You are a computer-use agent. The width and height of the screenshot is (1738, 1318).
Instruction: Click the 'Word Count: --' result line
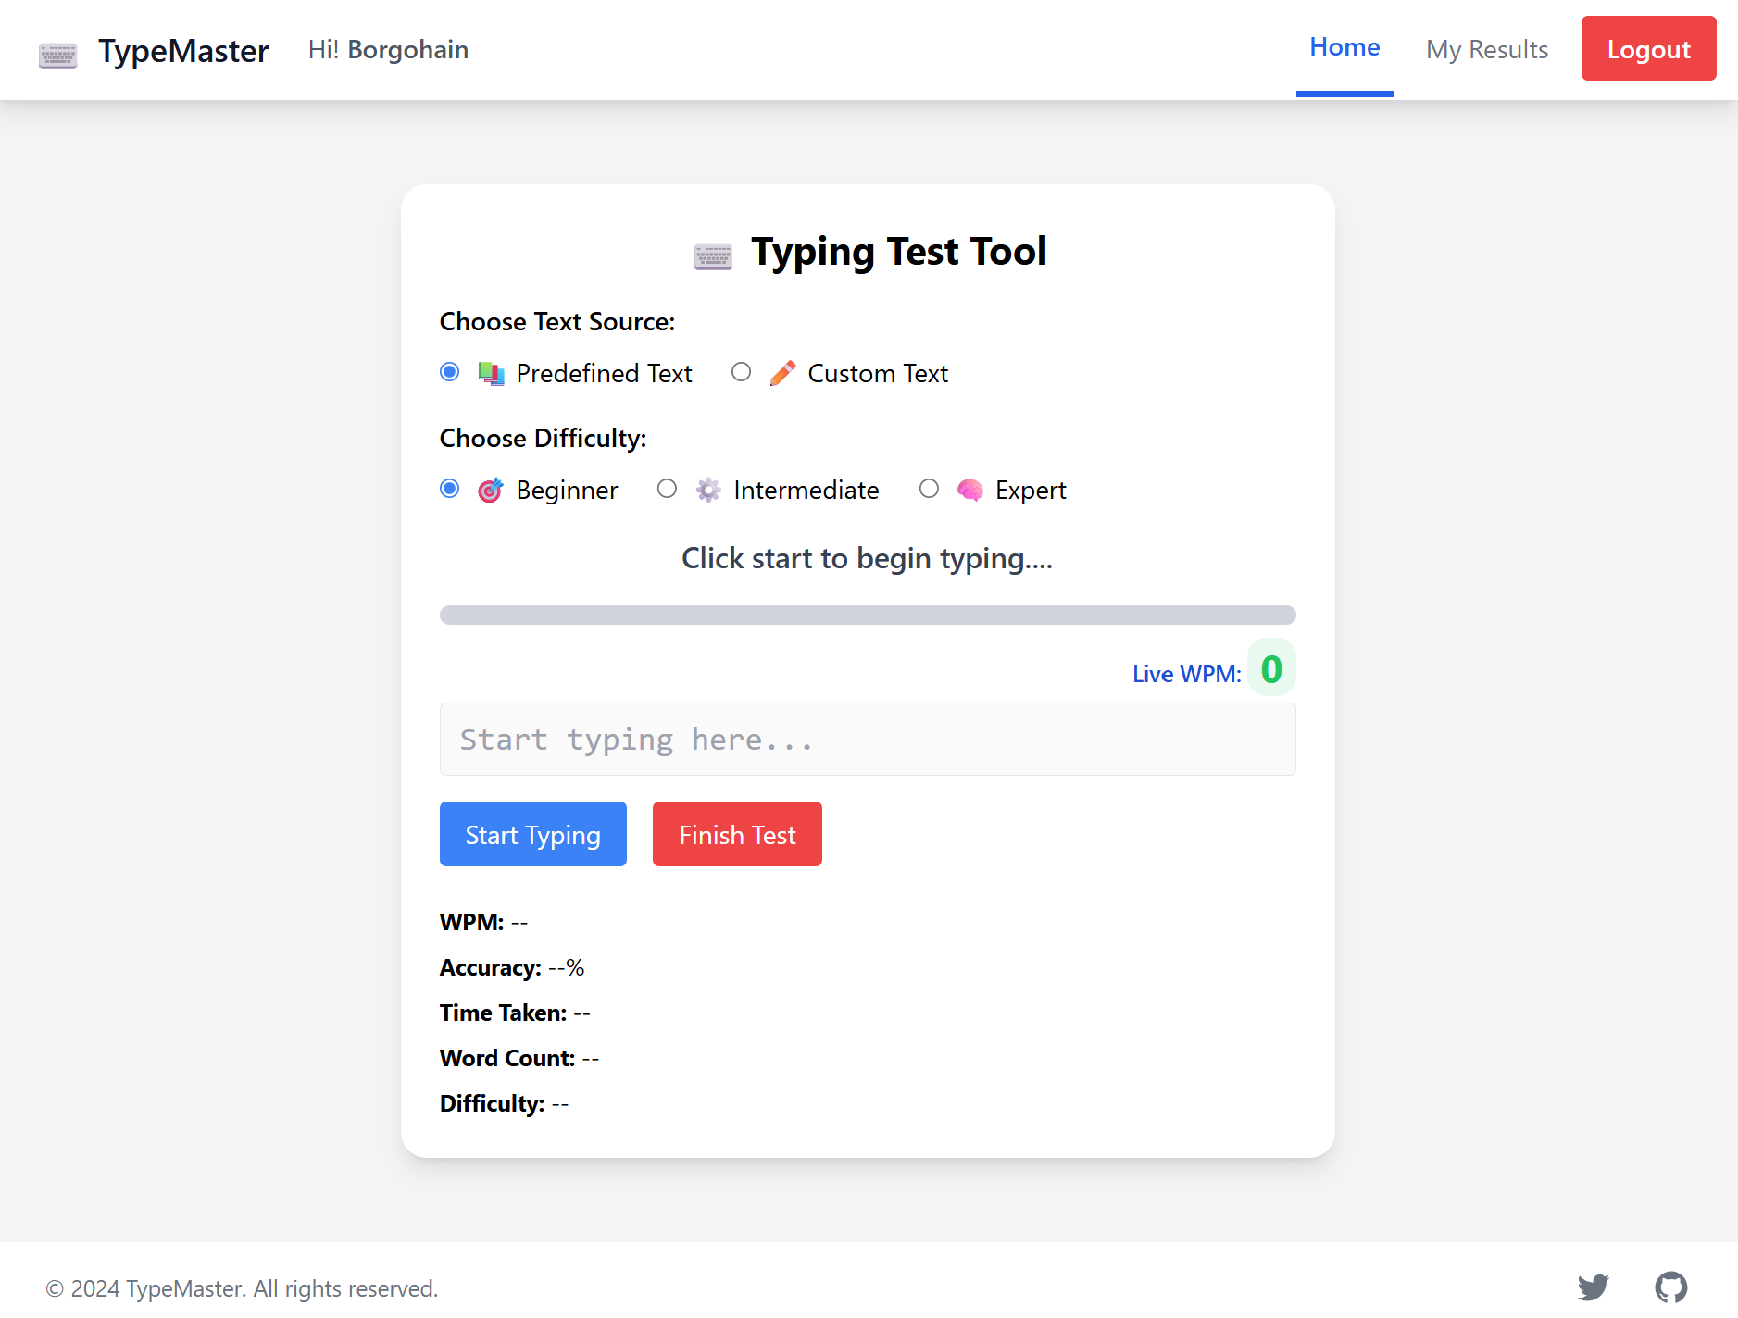519,1059
